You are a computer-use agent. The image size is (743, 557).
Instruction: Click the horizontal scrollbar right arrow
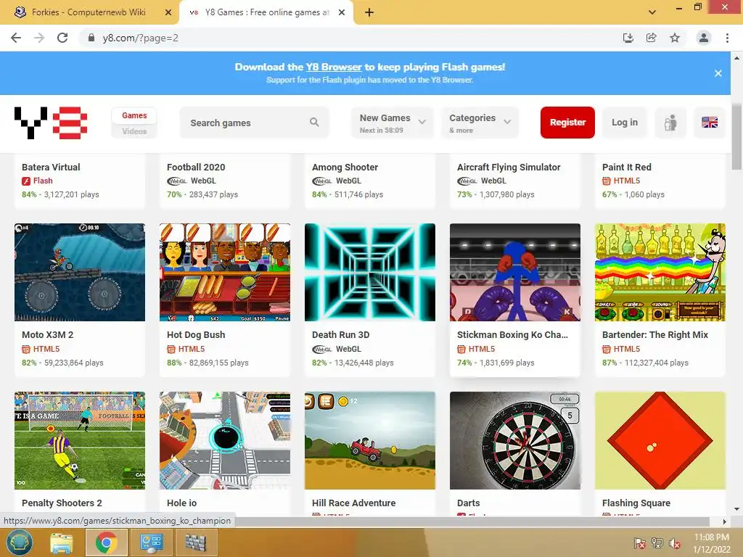click(x=725, y=521)
